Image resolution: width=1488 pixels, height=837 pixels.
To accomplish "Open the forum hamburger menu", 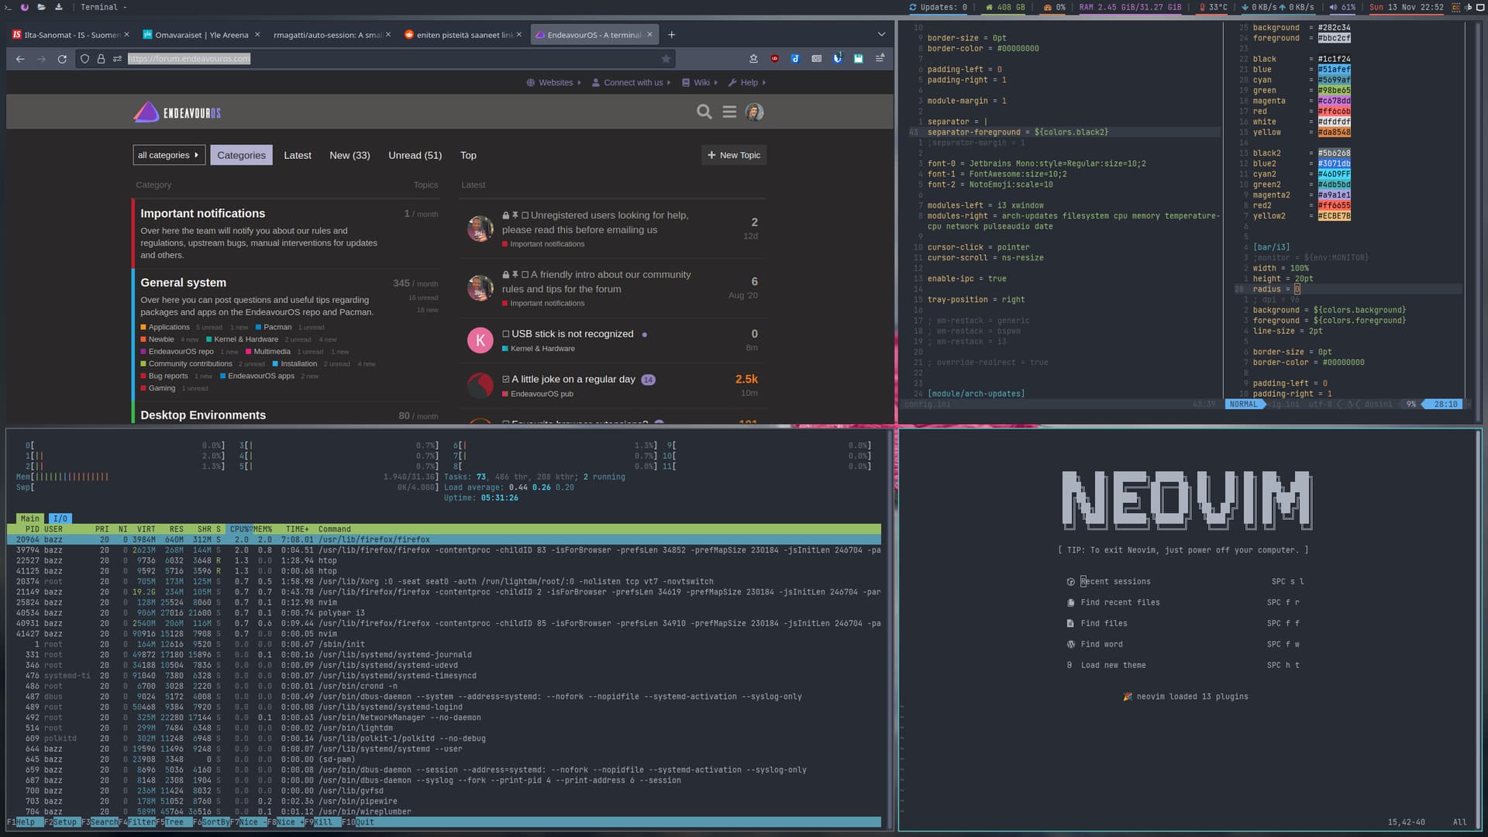I will 729,112.
